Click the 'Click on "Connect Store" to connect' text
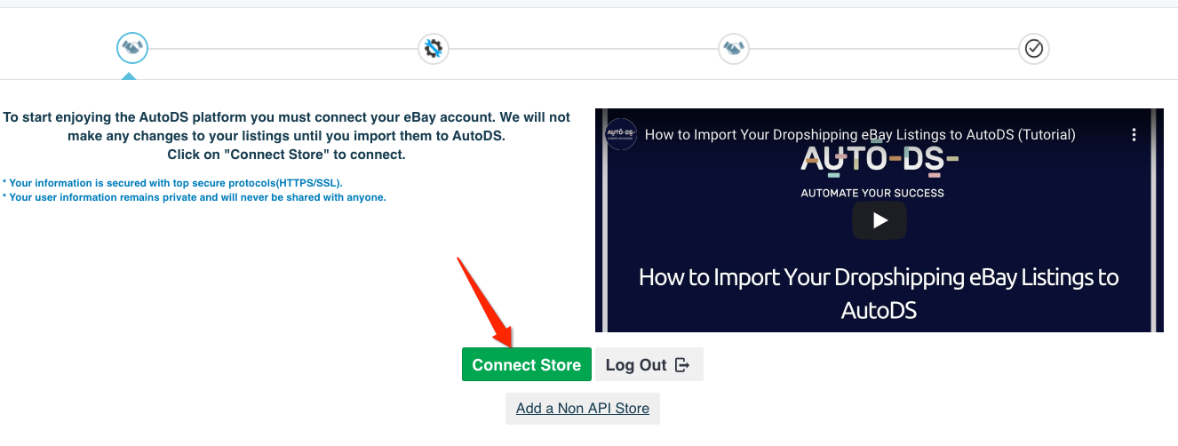 [x=286, y=155]
